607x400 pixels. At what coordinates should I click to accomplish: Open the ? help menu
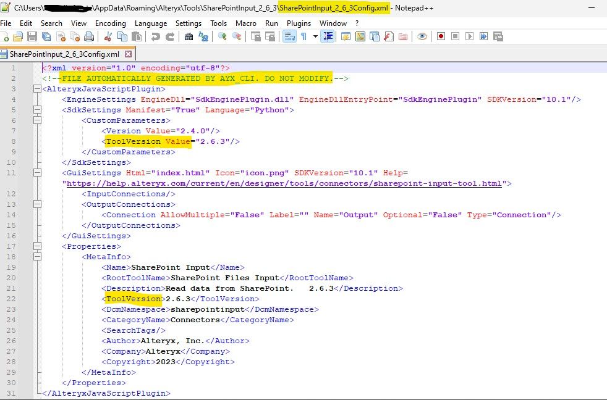click(357, 23)
